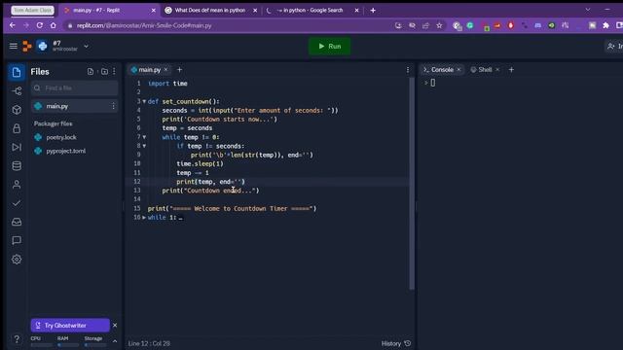Click Try Ghostwriter button
623x350 pixels.
coord(70,326)
